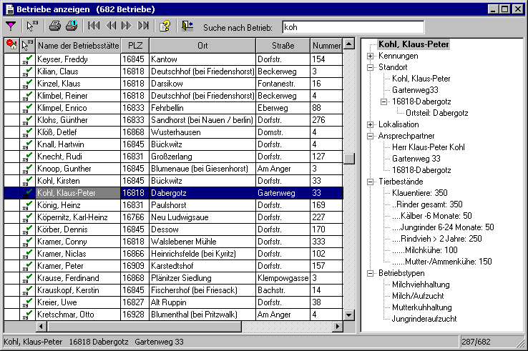Select tree item Jungrinder 6-24 Monate: 50
The height and width of the screenshot is (351, 528).
point(443,227)
